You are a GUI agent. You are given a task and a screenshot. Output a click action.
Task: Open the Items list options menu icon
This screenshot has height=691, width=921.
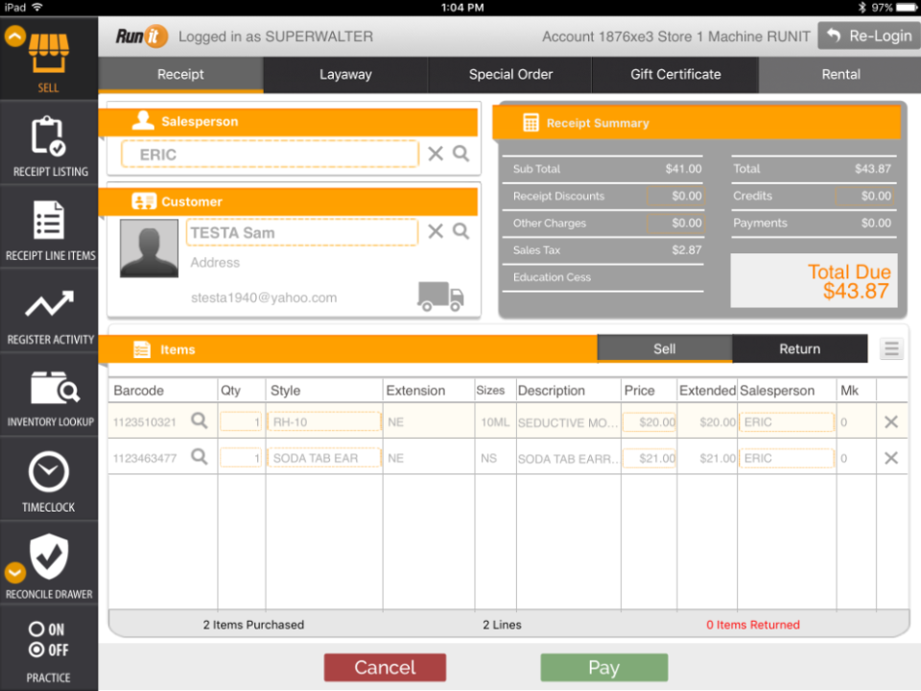click(891, 348)
